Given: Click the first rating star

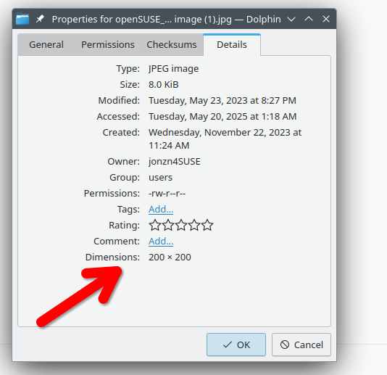Looking at the screenshot, I should click(155, 225).
